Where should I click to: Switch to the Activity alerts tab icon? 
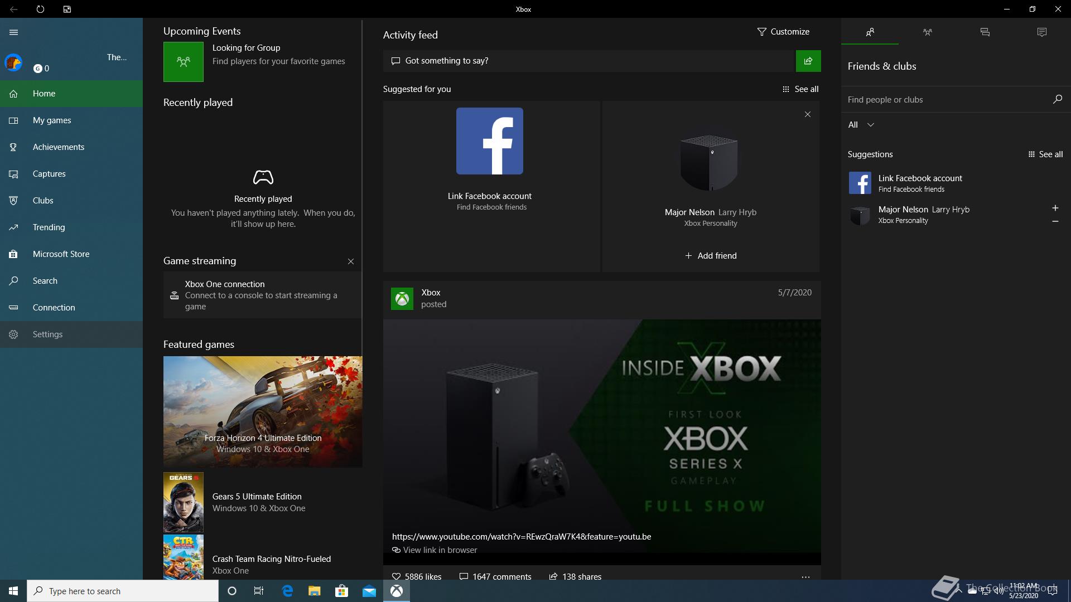click(x=1041, y=32)
